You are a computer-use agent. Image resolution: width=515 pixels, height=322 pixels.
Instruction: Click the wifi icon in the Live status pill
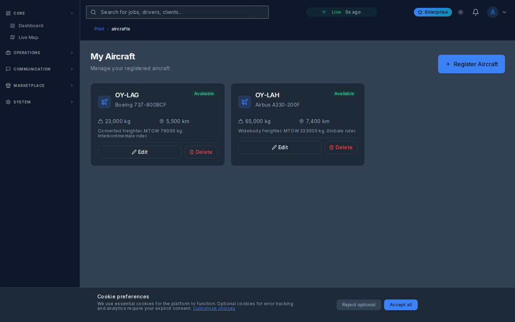click(x=324, y=12)
